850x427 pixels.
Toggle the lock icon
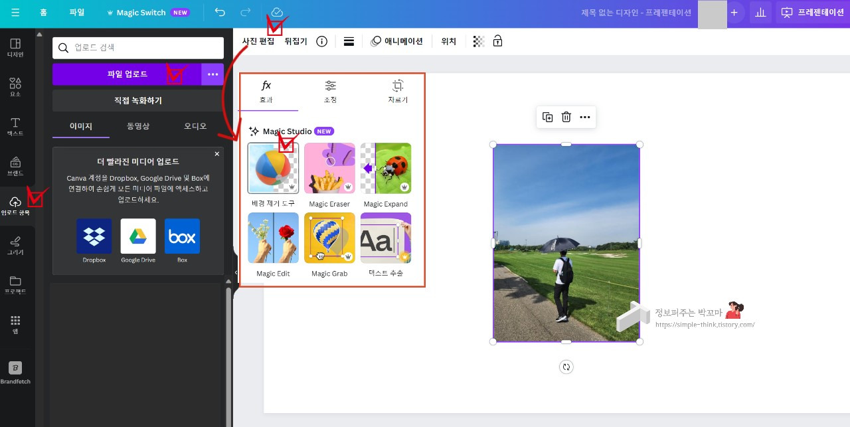pyautogui.click(x=497, y=41)
